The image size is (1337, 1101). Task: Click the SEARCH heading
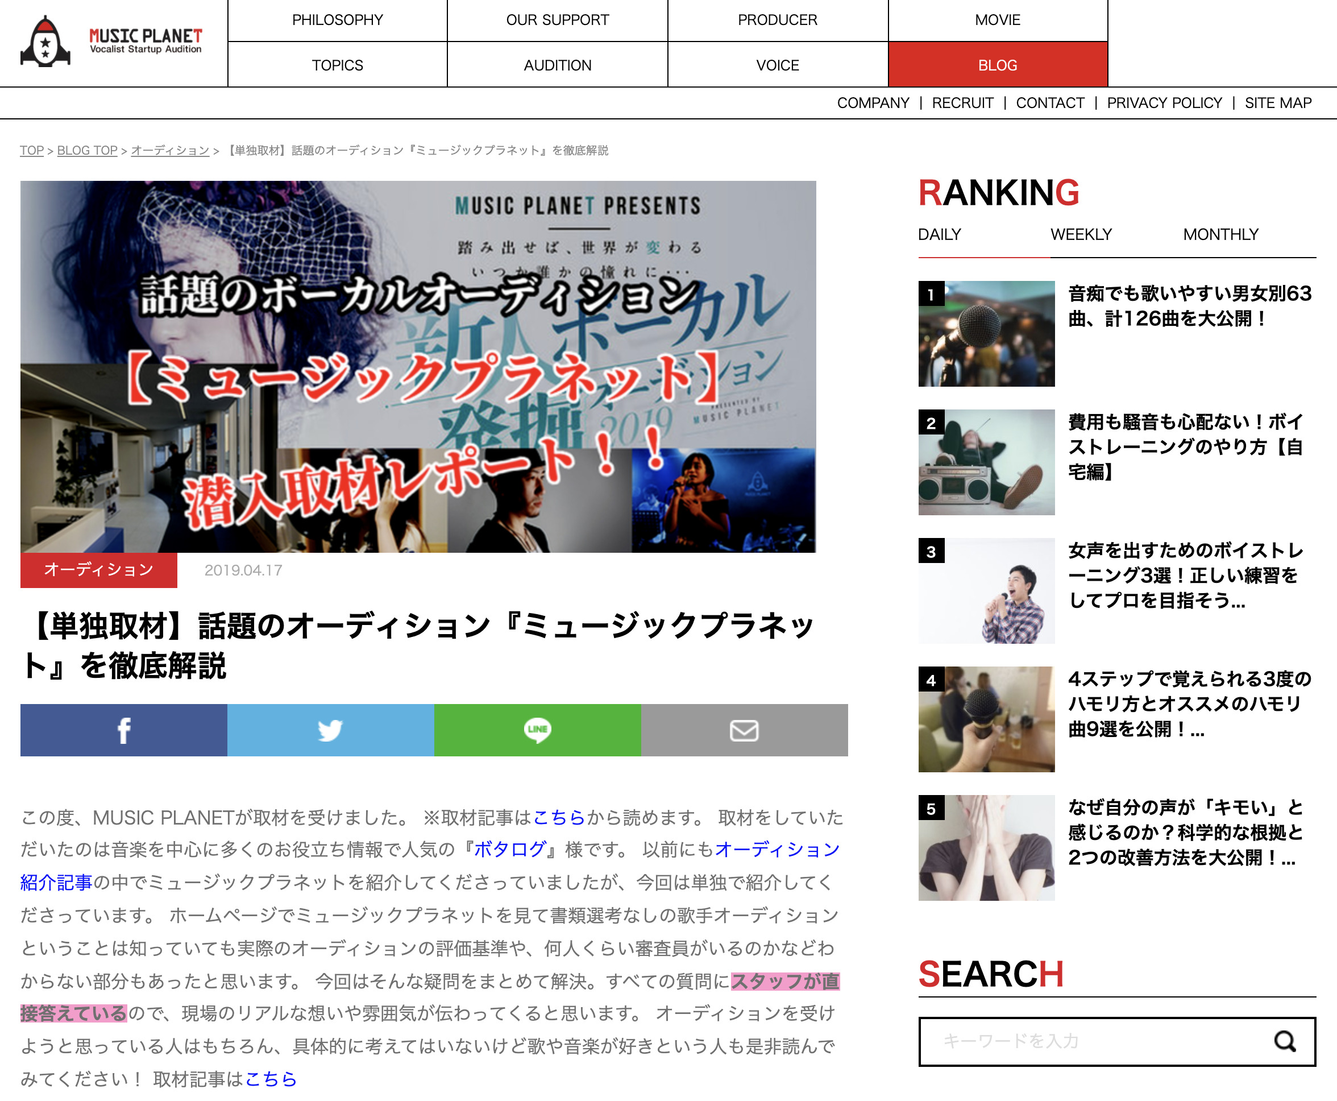coord(991,974)
